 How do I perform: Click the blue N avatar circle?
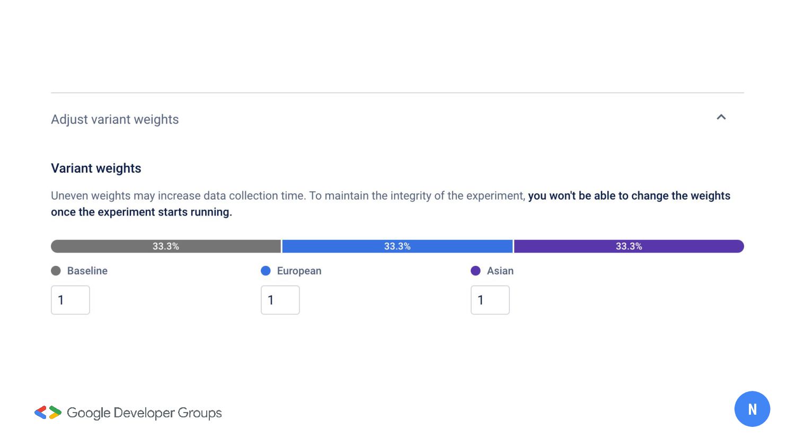click(752, 409)
